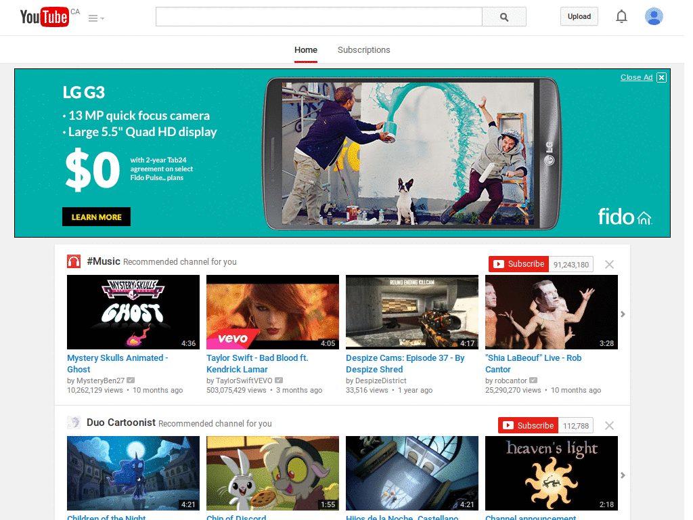Viewport: 693px width, 520px height.
Task: Click the Upload button
Action: click(579, 16)
